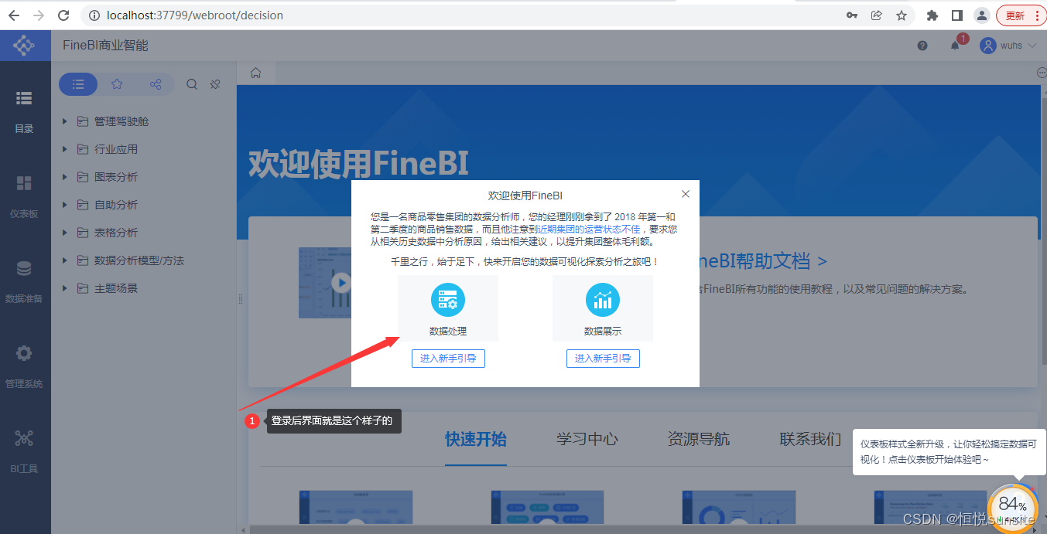Play the video thumbnail behind the dialog
Viewport: 1047px width, 534px height.
(x=340, y=283)
